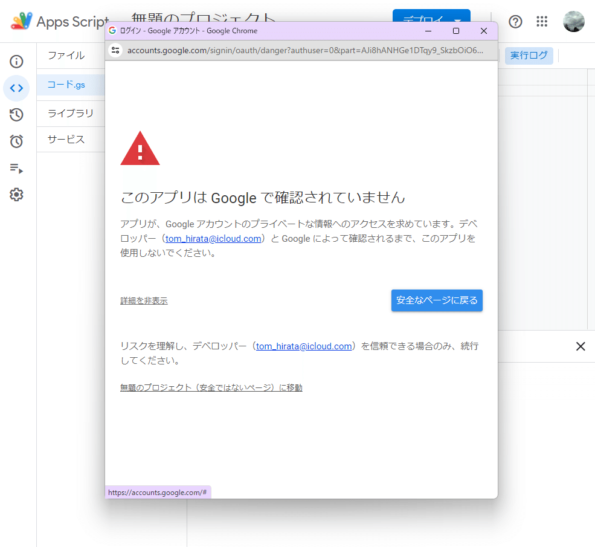Maximize the Google login popup window
595x547 pixels.
click(456, 31)
